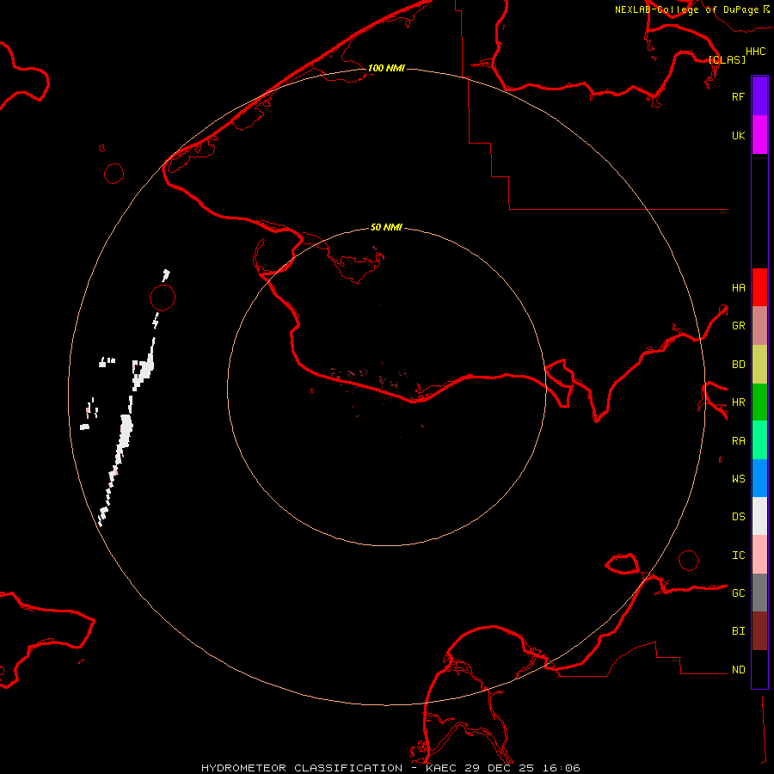Click the 50 NMI range ring label

click(386, 227)
